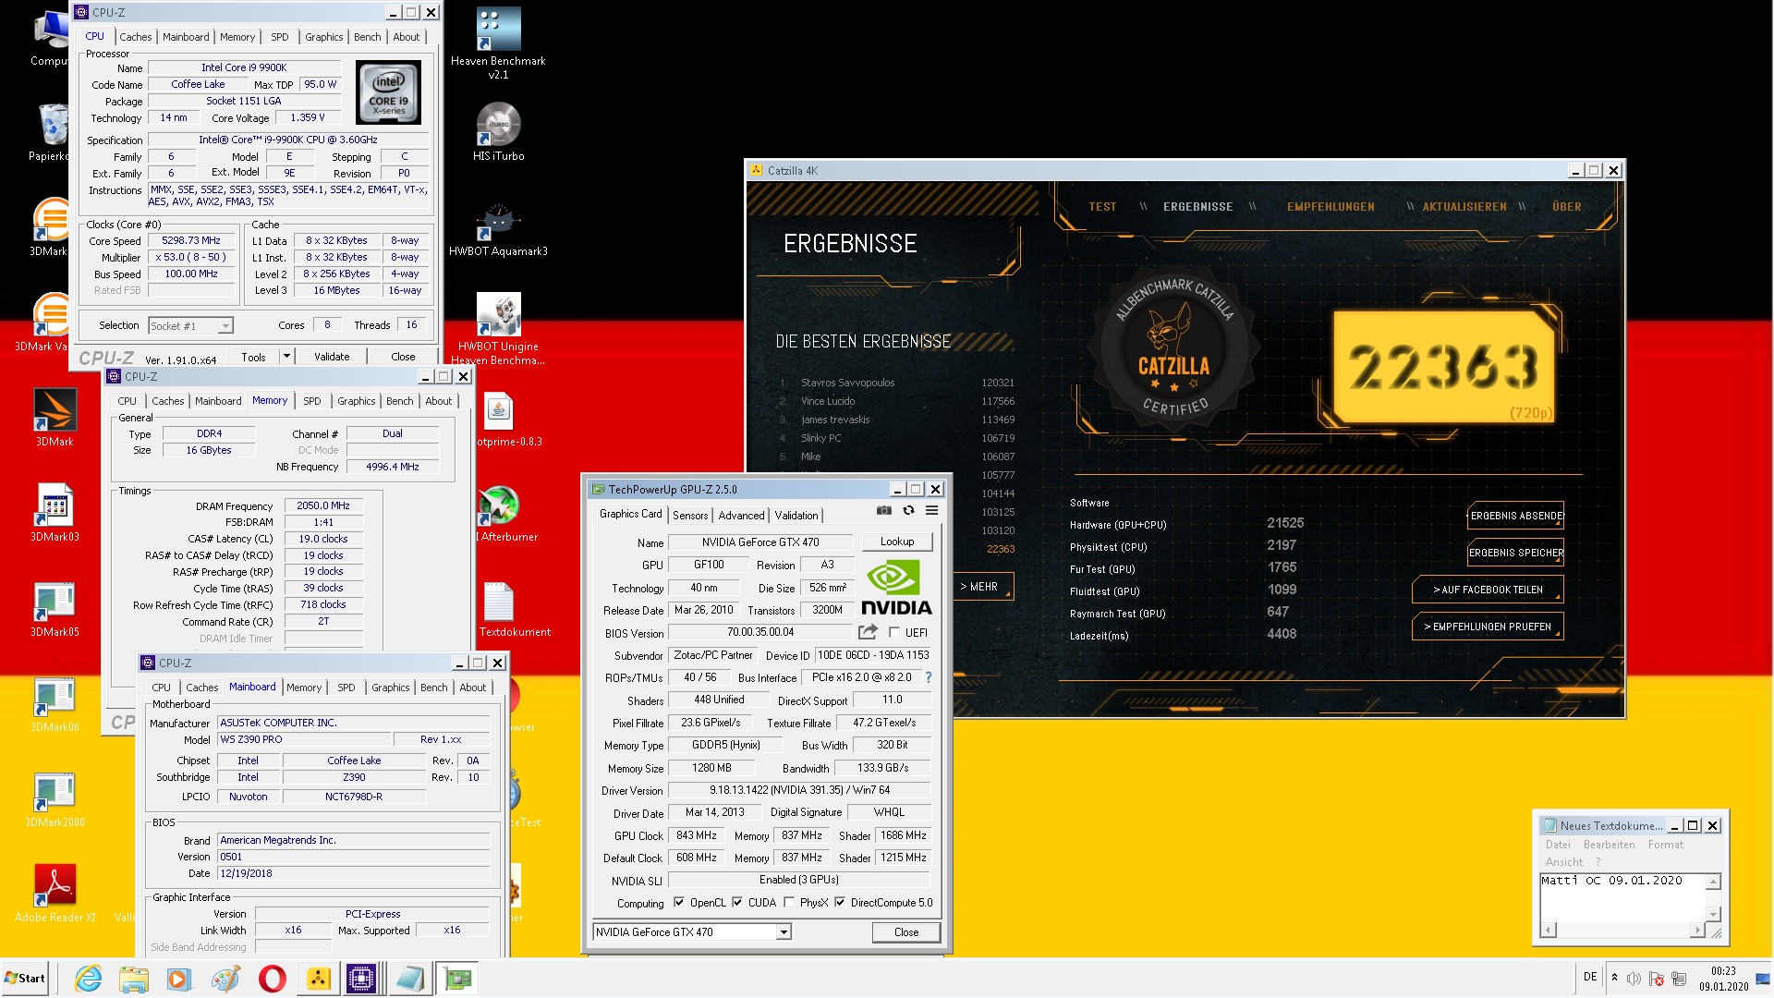Viewport: 1774px width, 998px height.
Task: Click 'Stavros Savvopoulos' entry in best results
Action: (x=847, y=383)
